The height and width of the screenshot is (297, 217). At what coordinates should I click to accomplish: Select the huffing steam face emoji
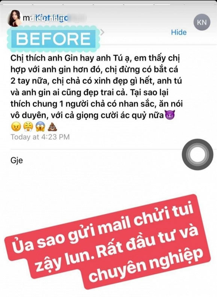coord(28,127)
